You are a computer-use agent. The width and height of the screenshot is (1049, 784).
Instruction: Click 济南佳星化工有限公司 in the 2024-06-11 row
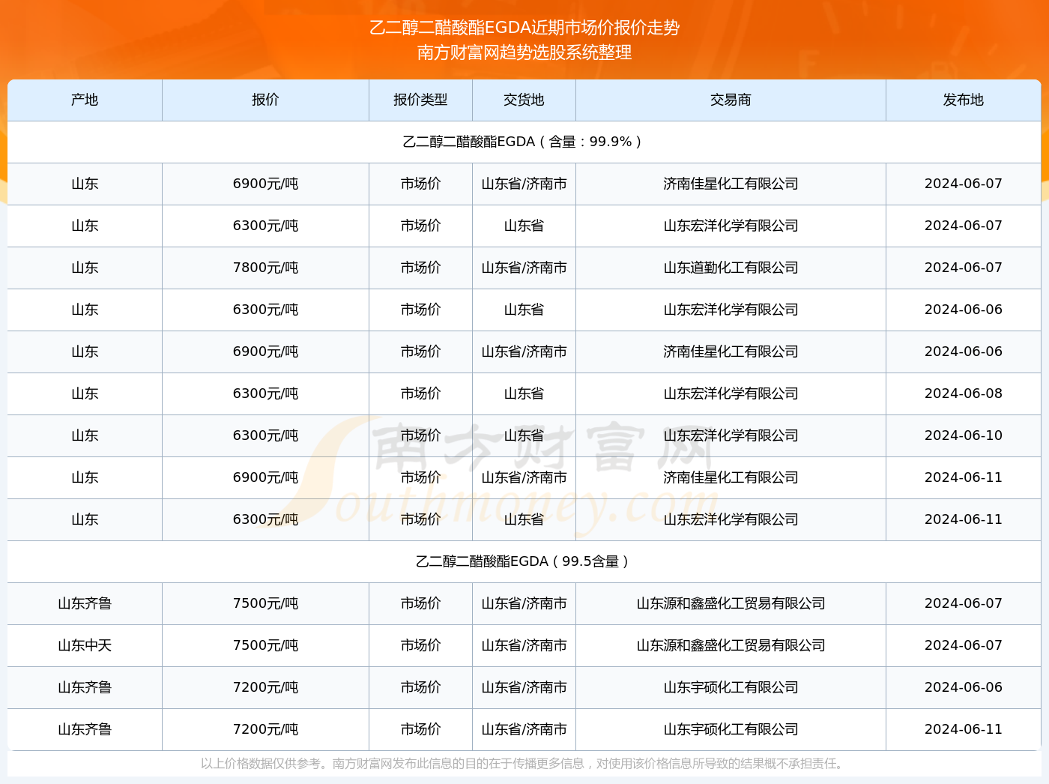731,477
